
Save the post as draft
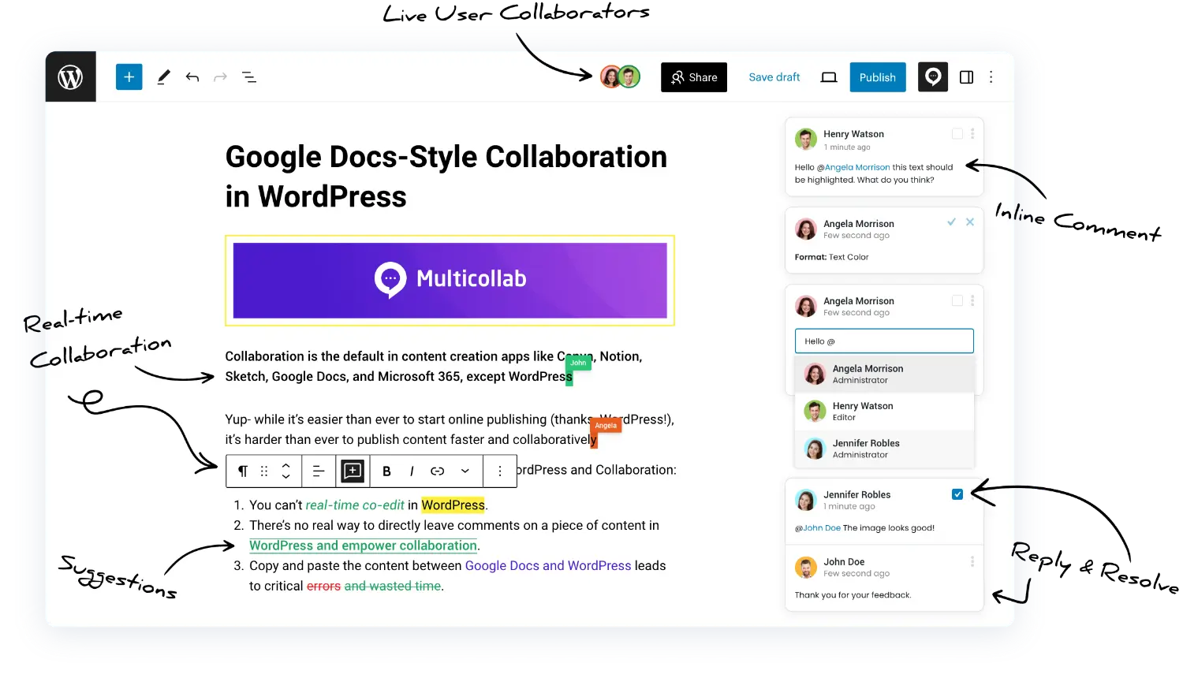(774, 77)
